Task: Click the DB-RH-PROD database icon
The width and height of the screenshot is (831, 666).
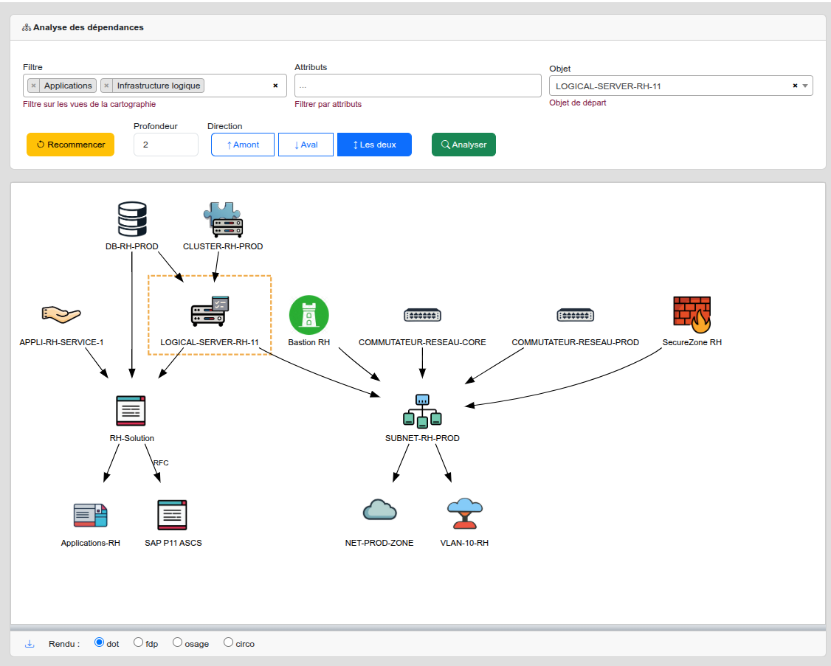Action: tap(132, 219)
